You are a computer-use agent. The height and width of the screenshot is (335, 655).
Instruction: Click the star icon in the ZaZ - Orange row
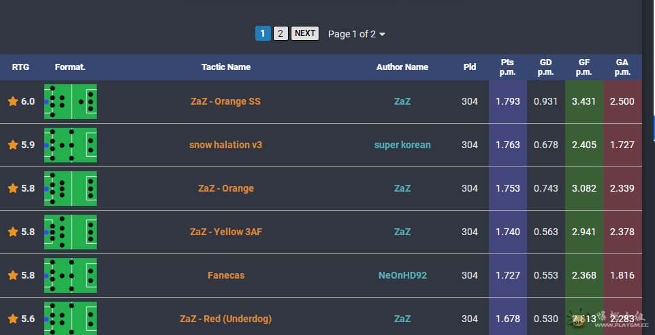(13, 188)
